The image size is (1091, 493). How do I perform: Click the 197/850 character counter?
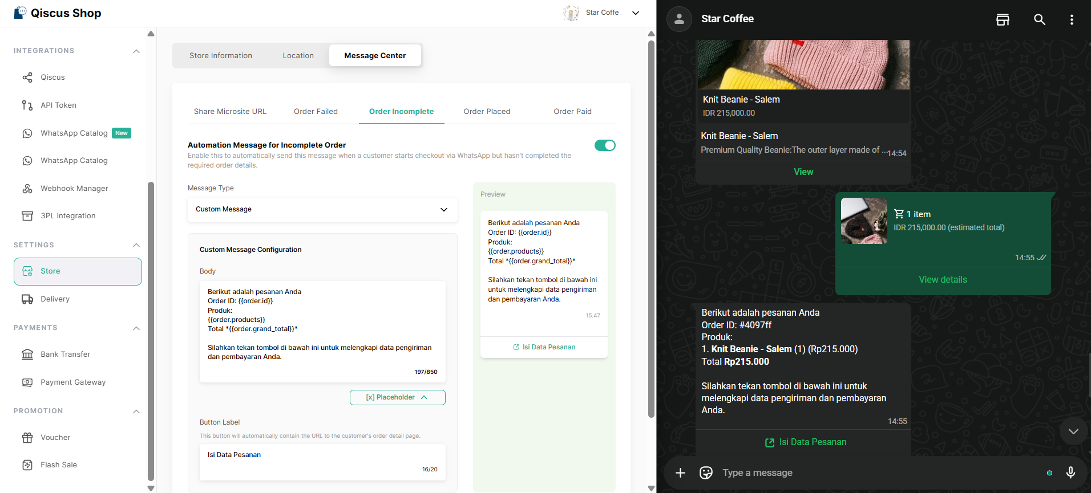(426, 372)
